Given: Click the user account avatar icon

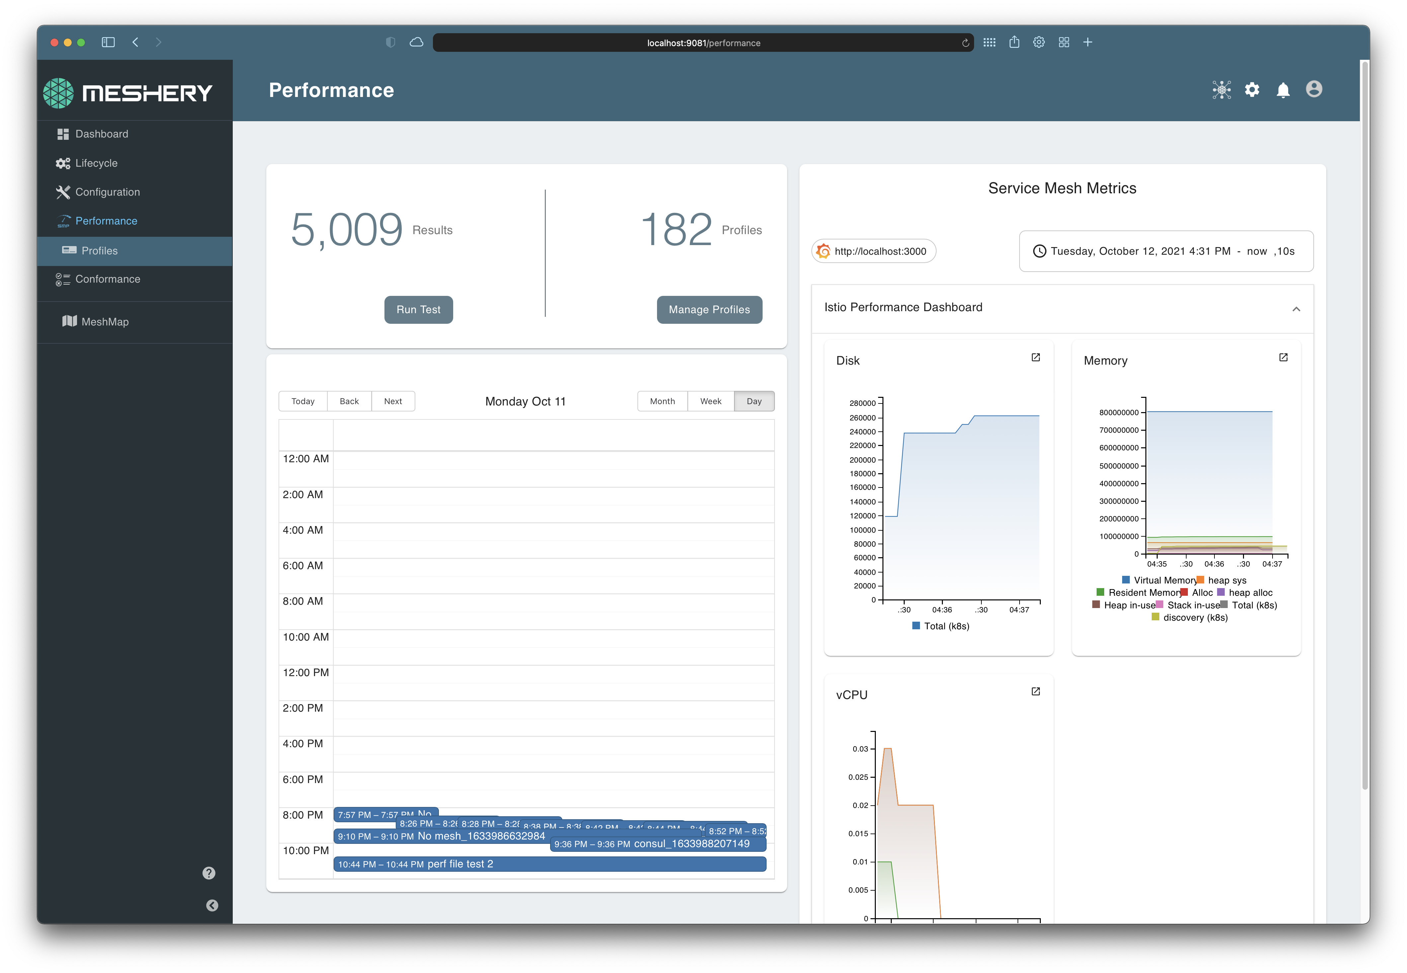Looking at the screenshot, I should tap(1314, 89).
